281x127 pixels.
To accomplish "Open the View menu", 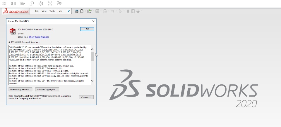I will 44,11.
